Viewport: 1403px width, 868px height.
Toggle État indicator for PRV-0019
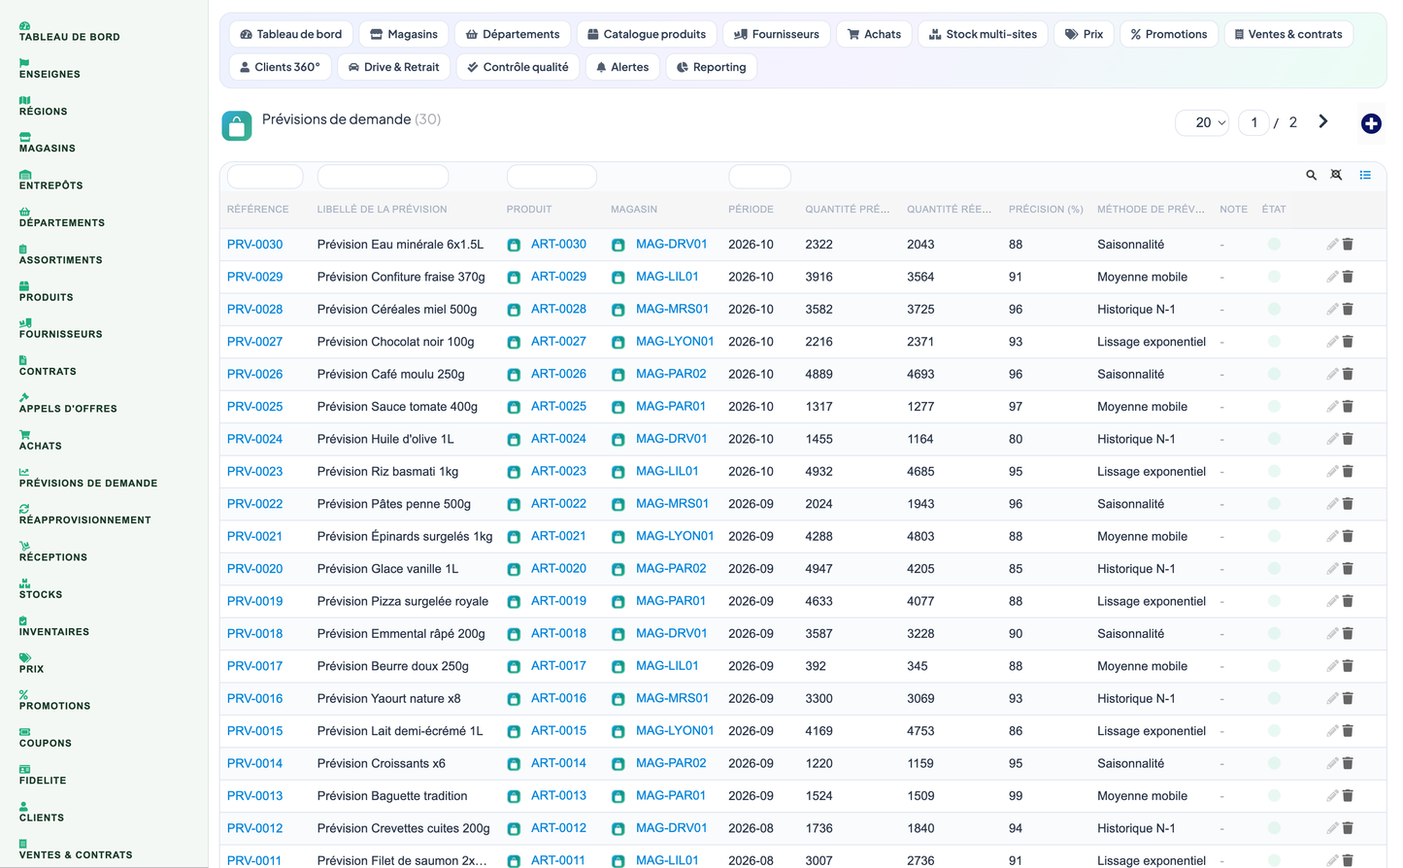[x=1274, y=601]
